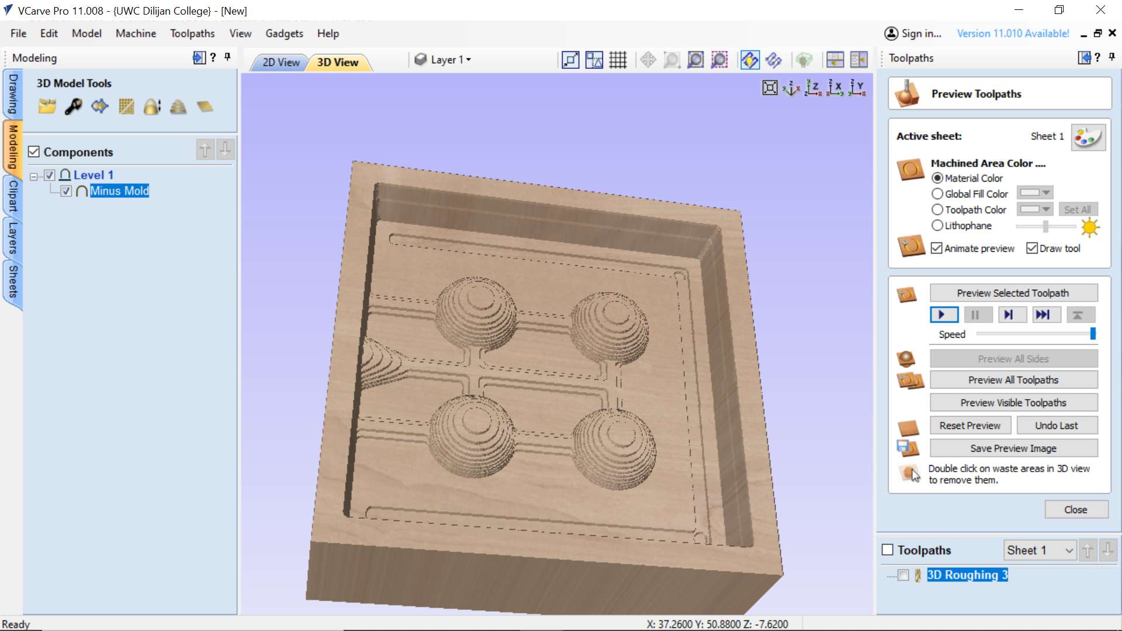Click the Import Component folder icon
The width and height of the screenshot is (1122, 631).
click(47, 107)
